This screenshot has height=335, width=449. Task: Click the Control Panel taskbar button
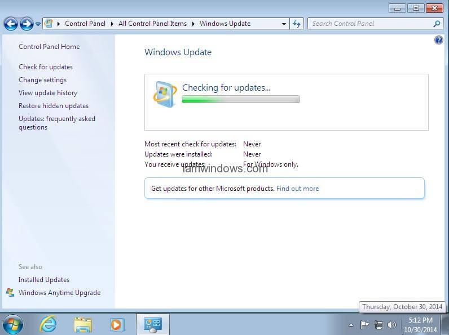tap(153, 324)
